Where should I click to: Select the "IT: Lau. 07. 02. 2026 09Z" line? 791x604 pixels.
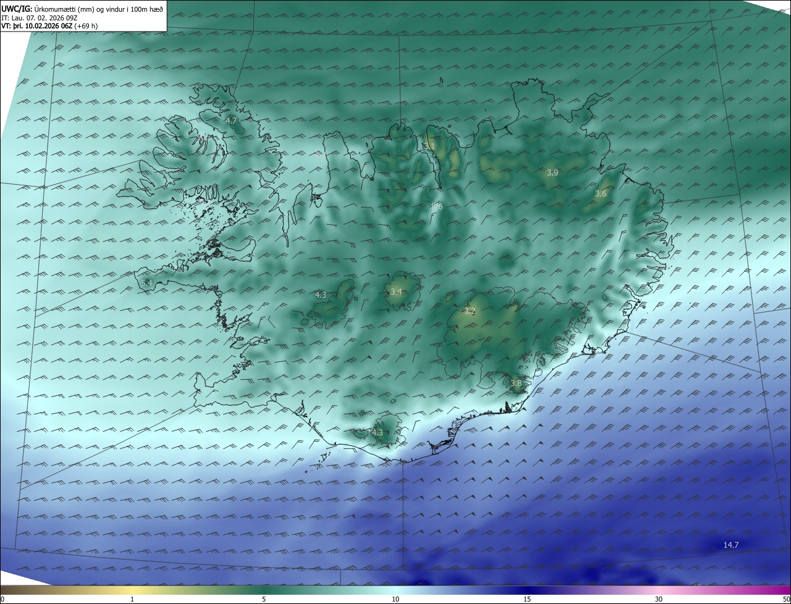pyautogui.click(x=41, y=18)
